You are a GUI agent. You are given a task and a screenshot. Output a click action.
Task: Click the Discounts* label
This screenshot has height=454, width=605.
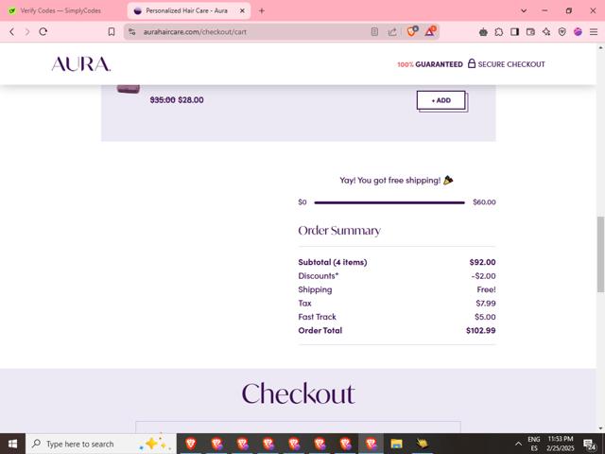point(319,276)
